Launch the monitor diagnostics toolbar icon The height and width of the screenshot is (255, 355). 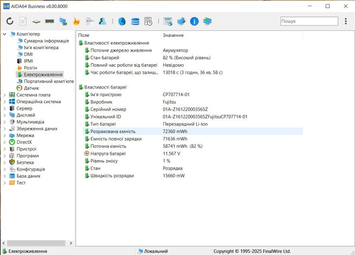[x=63, y=21]
